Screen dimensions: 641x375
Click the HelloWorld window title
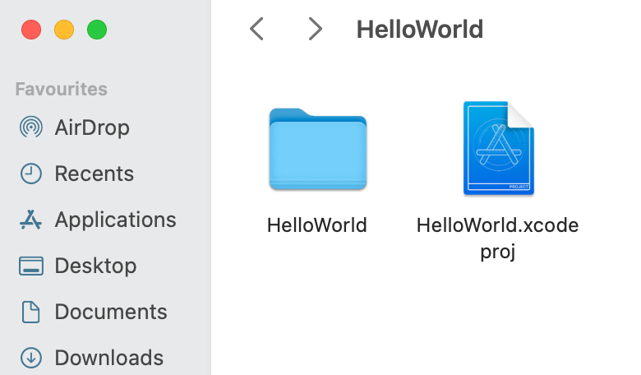point(420,30)
